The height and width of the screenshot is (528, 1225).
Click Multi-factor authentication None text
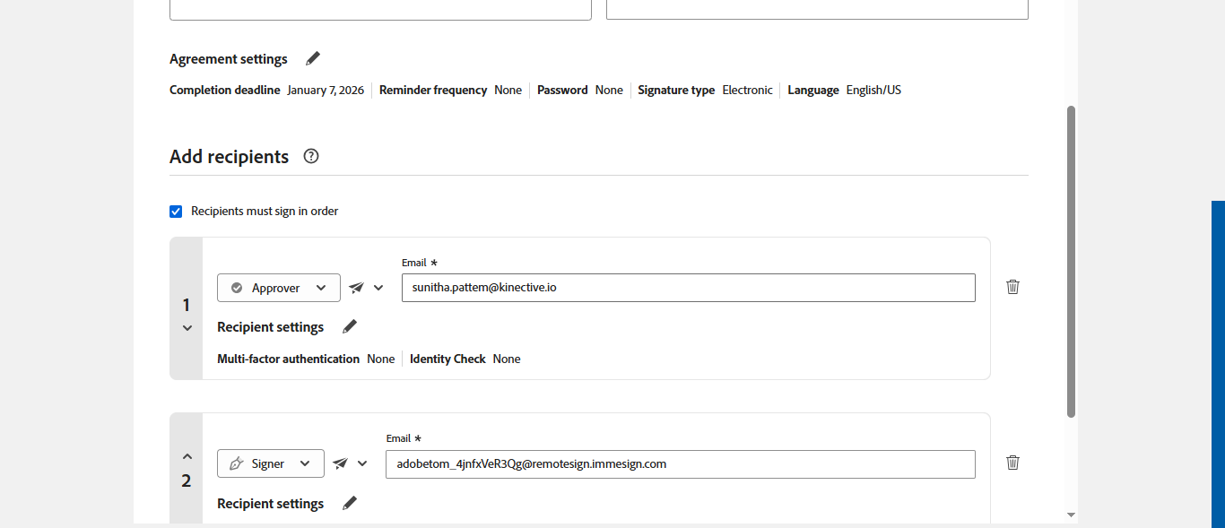click(306, 359)
